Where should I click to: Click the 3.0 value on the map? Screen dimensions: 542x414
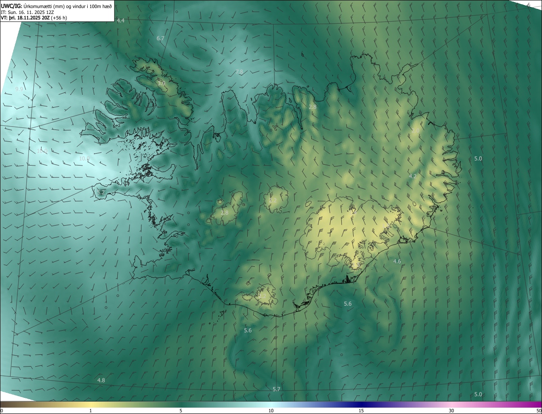click(x=161, y=83)
